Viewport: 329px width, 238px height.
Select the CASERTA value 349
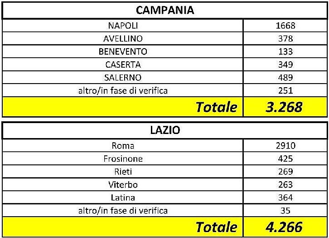285,64
